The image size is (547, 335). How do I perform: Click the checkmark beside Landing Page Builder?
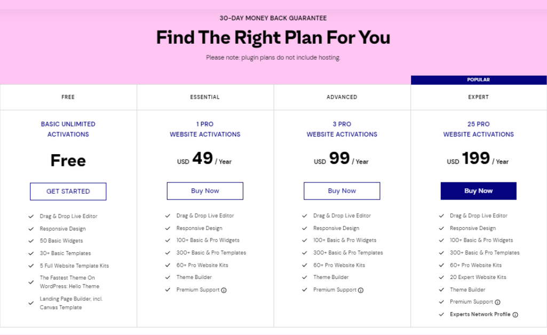click(x=31, y=304)
